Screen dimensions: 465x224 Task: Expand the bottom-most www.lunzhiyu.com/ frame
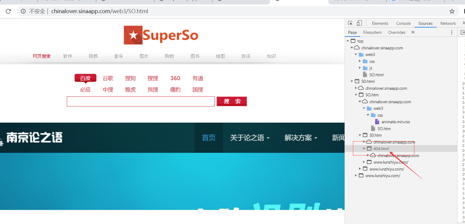pyautogui.click(x=356, y=176)
